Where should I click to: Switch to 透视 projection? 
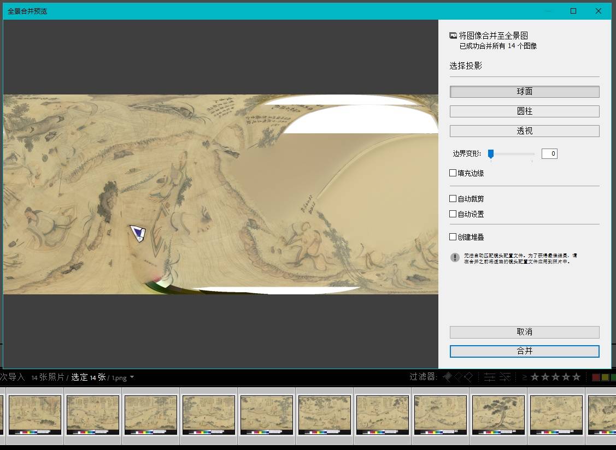click(x=524, y=131)
